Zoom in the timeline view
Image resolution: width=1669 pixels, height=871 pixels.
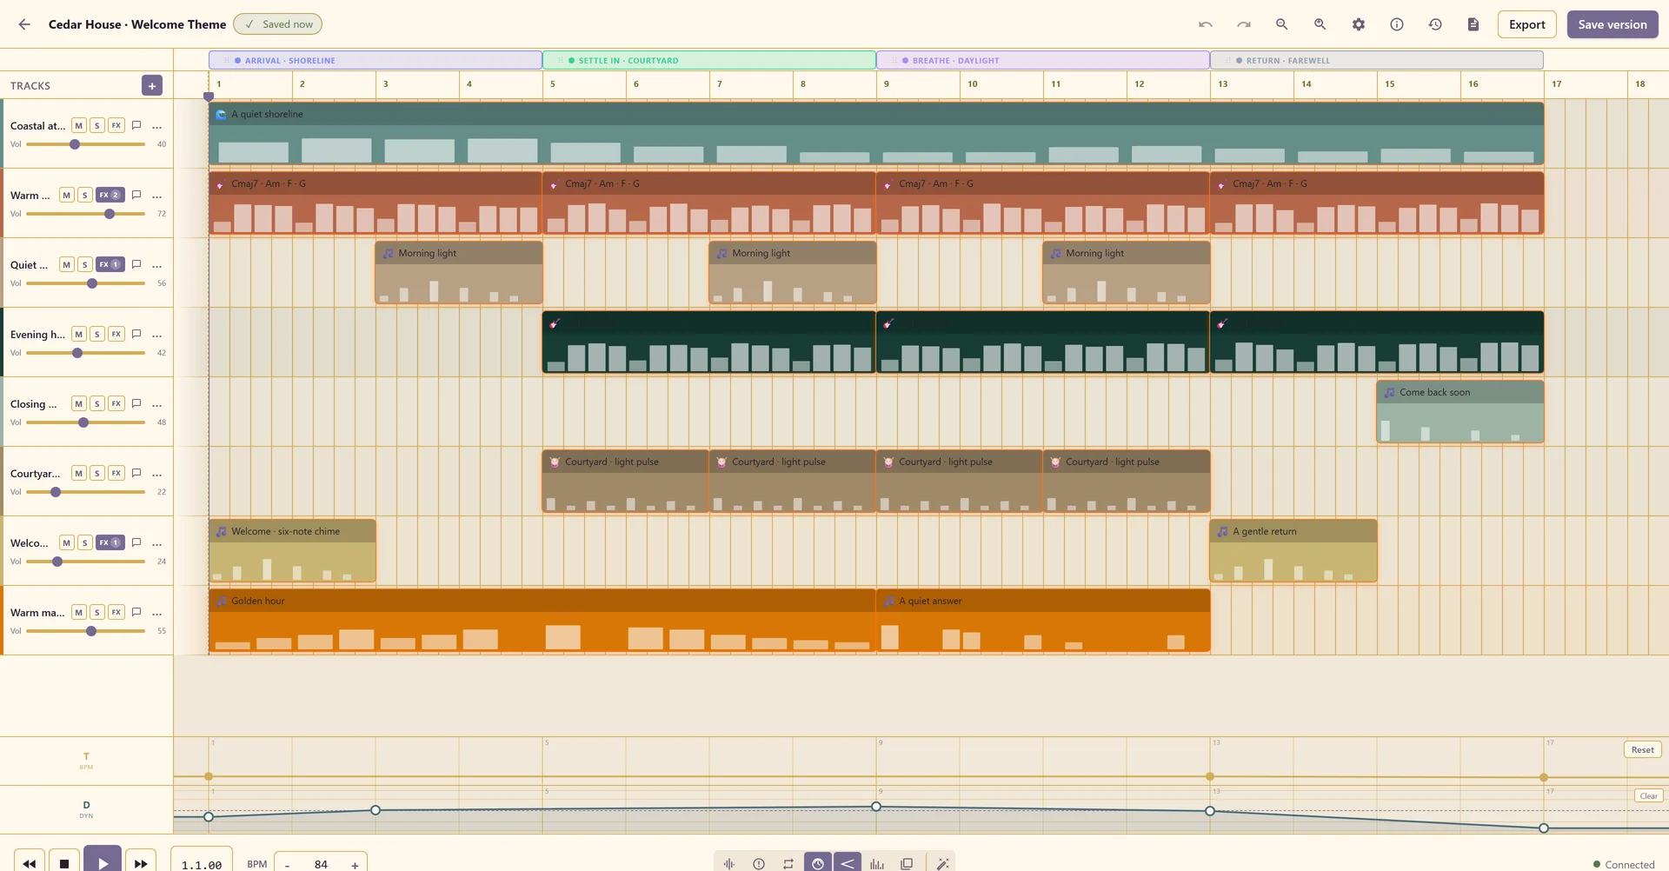(1320, 24)
